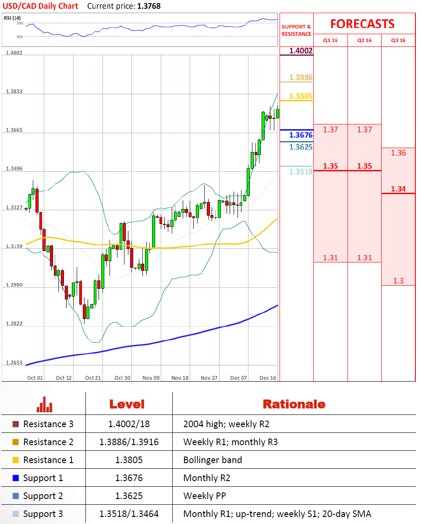Select the Support 2 row label
The width and height of the screenshot is (422, 524).
tap(43, 496)
